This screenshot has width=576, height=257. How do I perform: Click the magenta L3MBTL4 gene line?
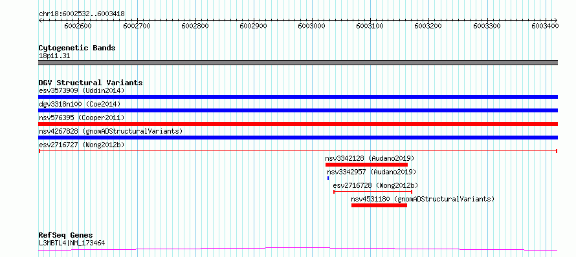(x=298, y=249)
